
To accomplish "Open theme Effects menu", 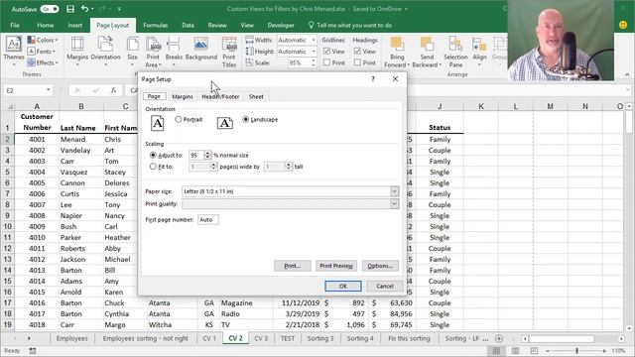I will tap(43, 62).
